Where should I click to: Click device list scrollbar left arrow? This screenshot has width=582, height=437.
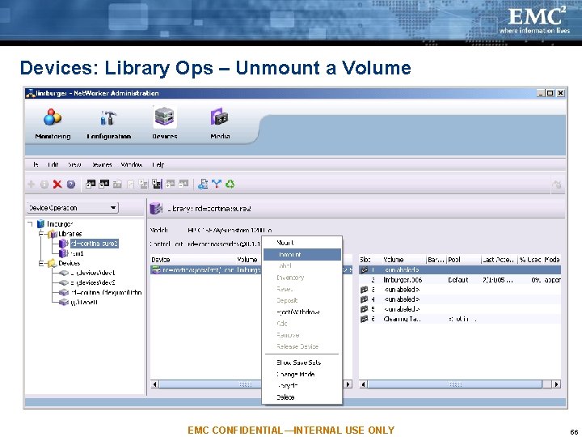(x=155, y=384)
